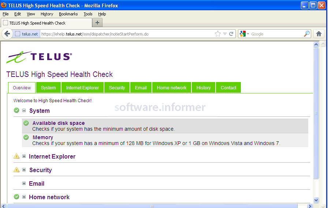
Task: Click the TELUS logo
Action: (39, 57)
